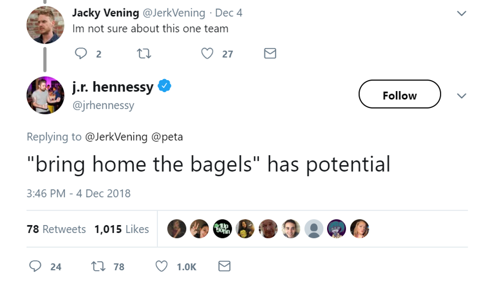The height and width of the screenshot is (283, 485).
Task: Follow j.r. hennessy
Action: click(x=399, y=94)
